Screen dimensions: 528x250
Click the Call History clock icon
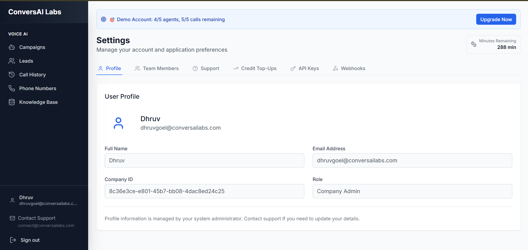(12, 75)
